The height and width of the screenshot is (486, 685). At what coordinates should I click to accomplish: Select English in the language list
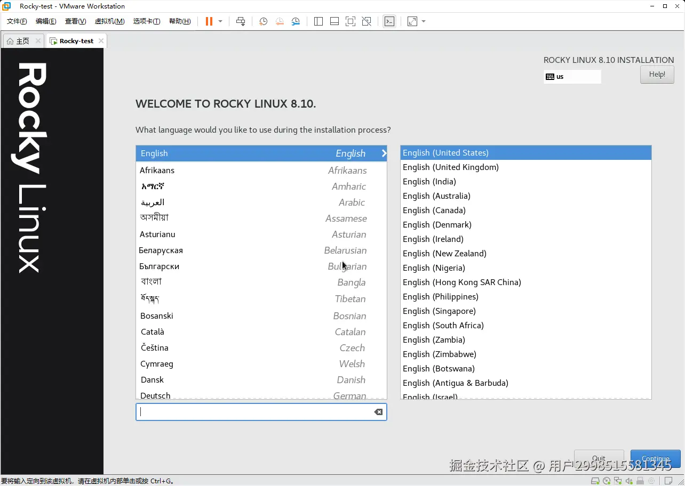coord(261,153)
